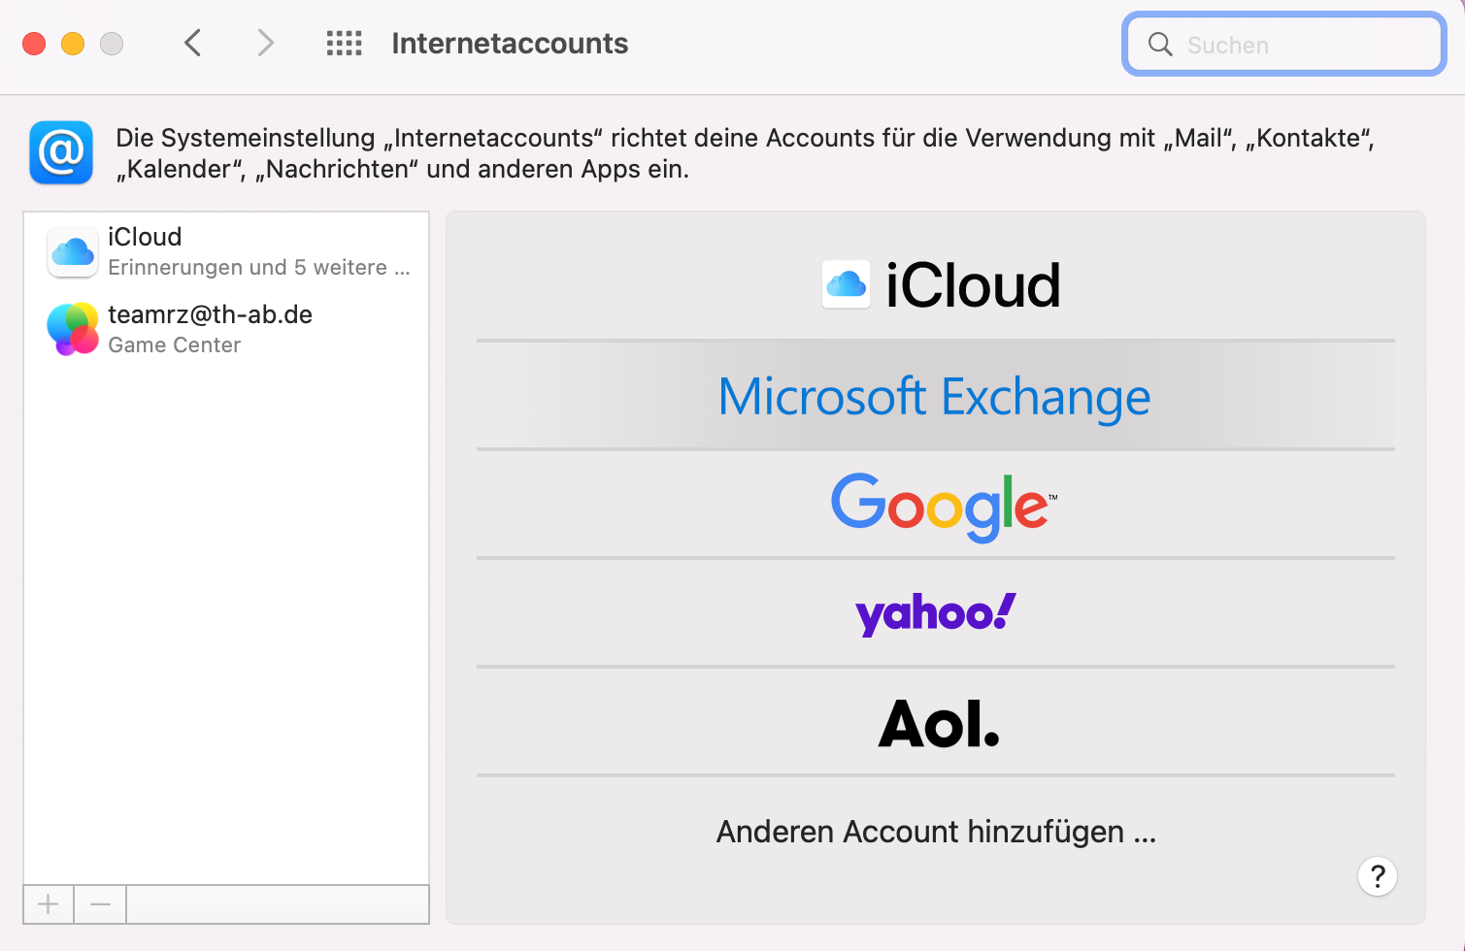Minimize the Internetaccounts window
Viewport: 1465px width, 951px height.
pyautogui.click(x=73, y=44)
